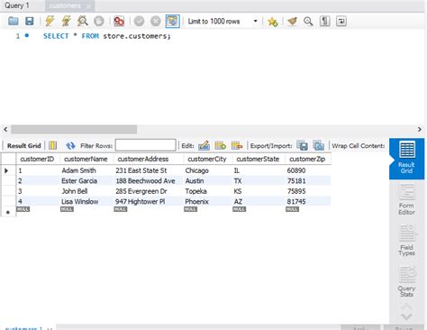Rollback transaction X icon
Screen dimensions: 427x330
tap(156, 21)
